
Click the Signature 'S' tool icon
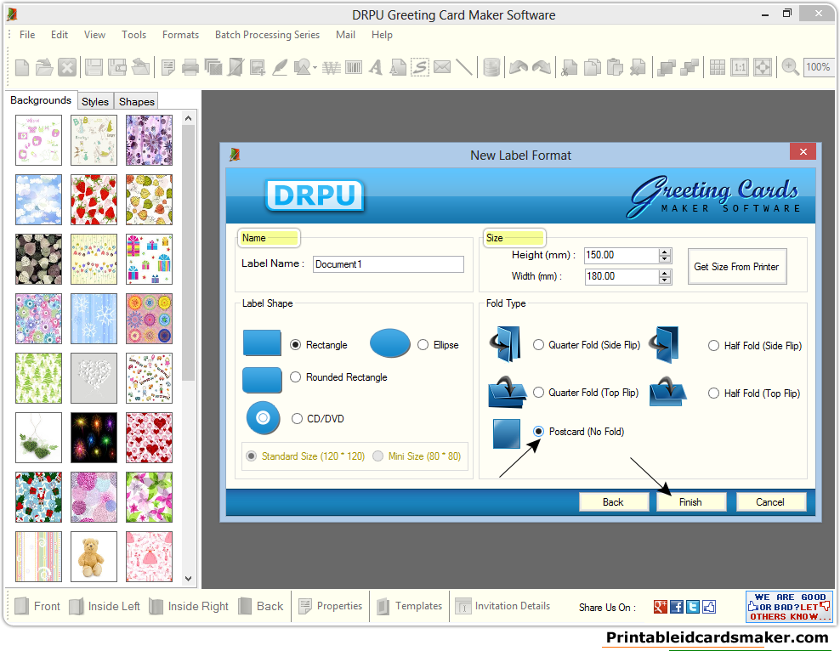(420, 67)
